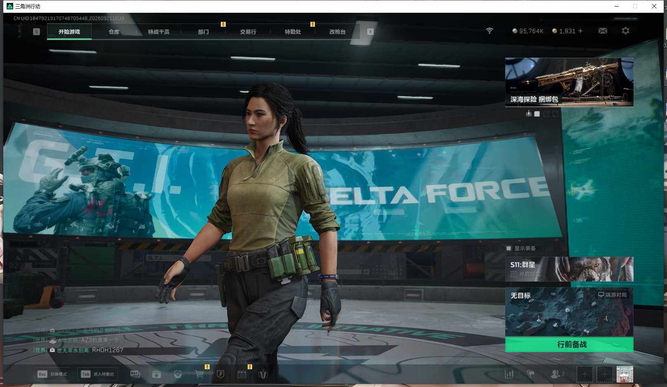The image size is (667, 387).
Task: Open the mail inbox envelope icon
Action: coord(603,31)
